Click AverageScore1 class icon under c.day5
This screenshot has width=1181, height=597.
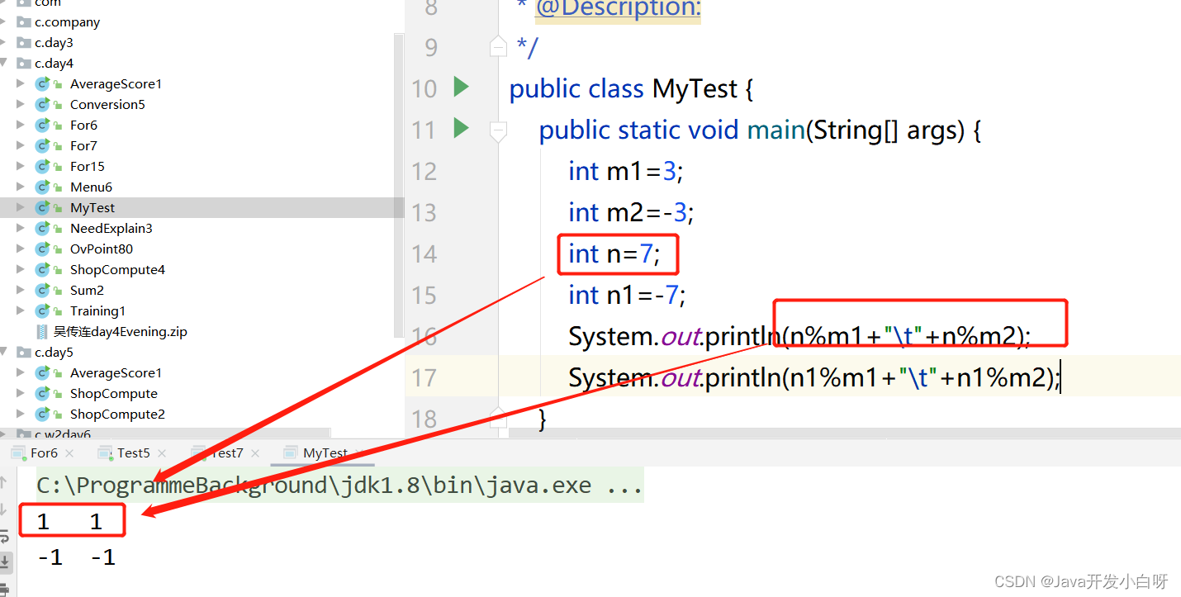pos(43,373)
